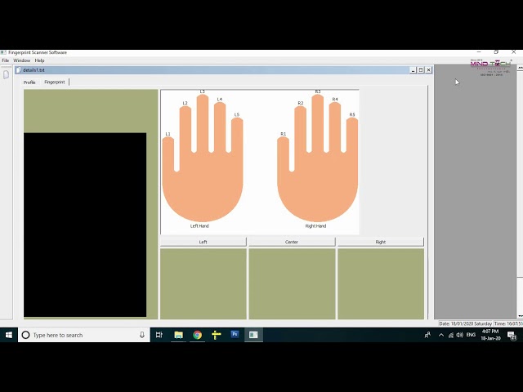The width and height of the screenshot is (523, 392).
Task: Open the File menu
Action: pos(6,60)
